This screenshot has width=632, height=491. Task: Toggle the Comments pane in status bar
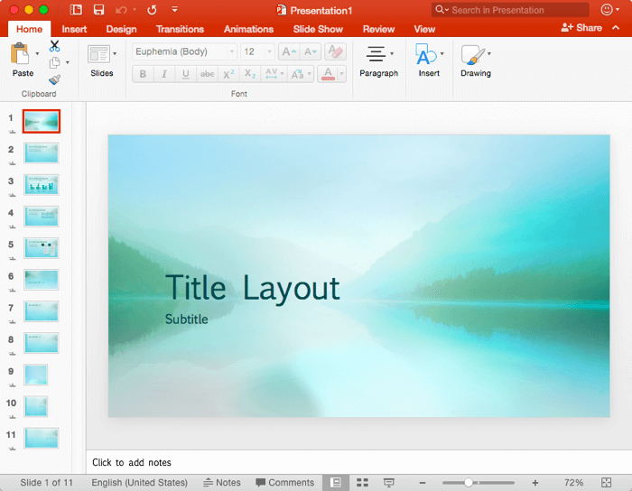coord(284,483)
